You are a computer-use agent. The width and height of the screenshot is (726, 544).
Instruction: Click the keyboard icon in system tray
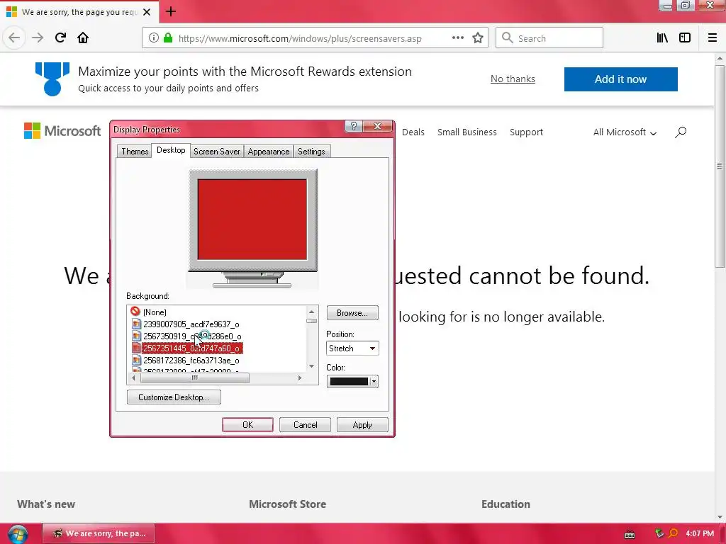(630, 534)
